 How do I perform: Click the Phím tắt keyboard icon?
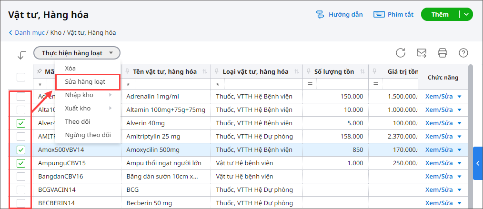click(x=379, y=14)
